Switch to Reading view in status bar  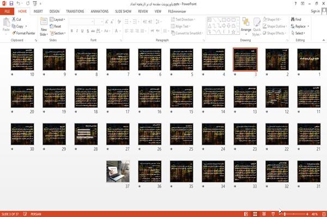[264, 214]
